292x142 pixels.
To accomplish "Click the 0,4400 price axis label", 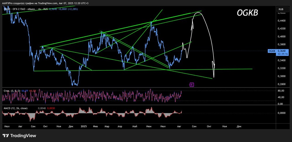I will tap(281, 21).
